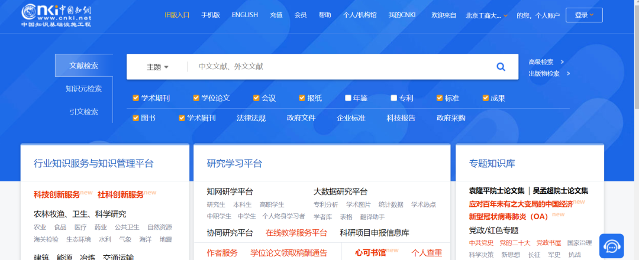Viewport: 639px width, 260px height.
Task: Open 政府采购 database link
Action: click(x=451, y=118)
